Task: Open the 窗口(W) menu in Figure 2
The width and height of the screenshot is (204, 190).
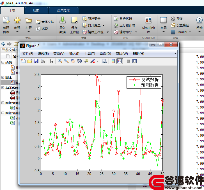Action: [x=122, y=54]
